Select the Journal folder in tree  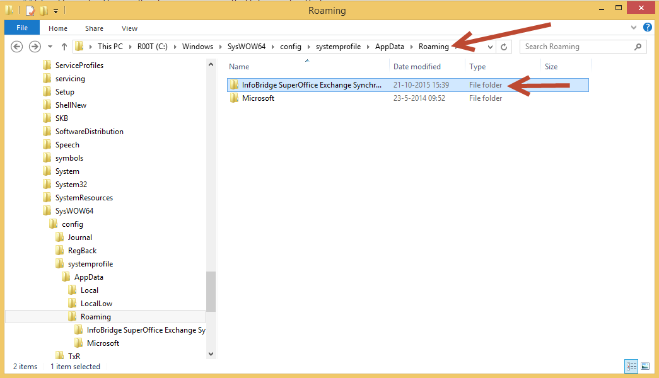pyautogui.click(x=80, y=238)
